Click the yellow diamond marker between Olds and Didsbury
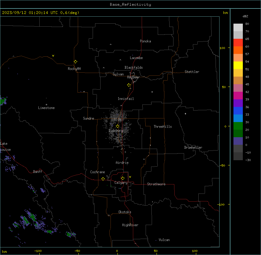The image size is (261, 255). tap(117, 126)
